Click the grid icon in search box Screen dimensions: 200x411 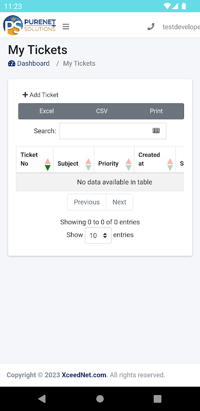tap(156, 130)
